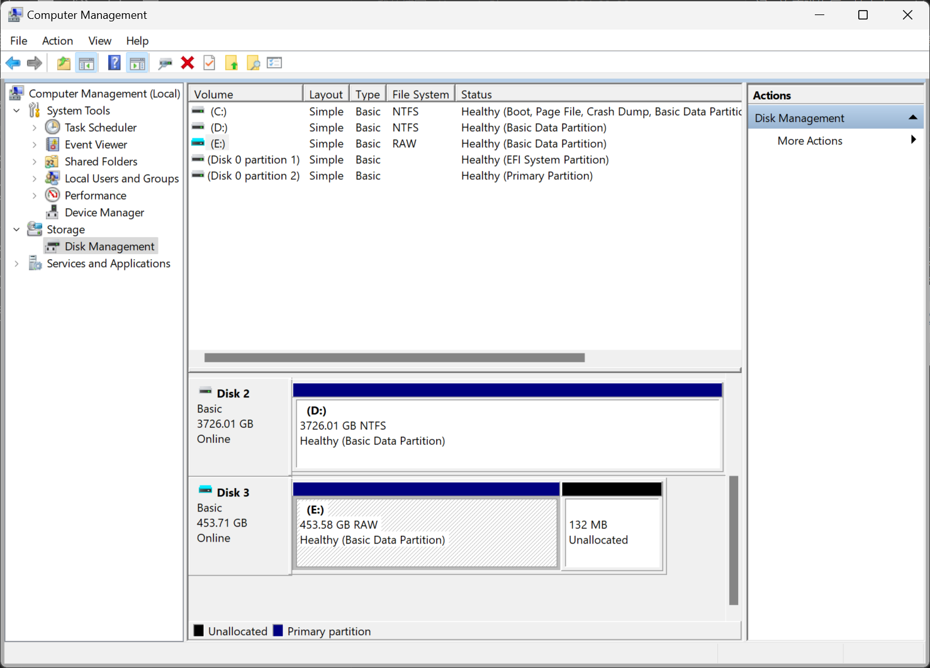Open Help via blue question mark icon

(114, 63)
